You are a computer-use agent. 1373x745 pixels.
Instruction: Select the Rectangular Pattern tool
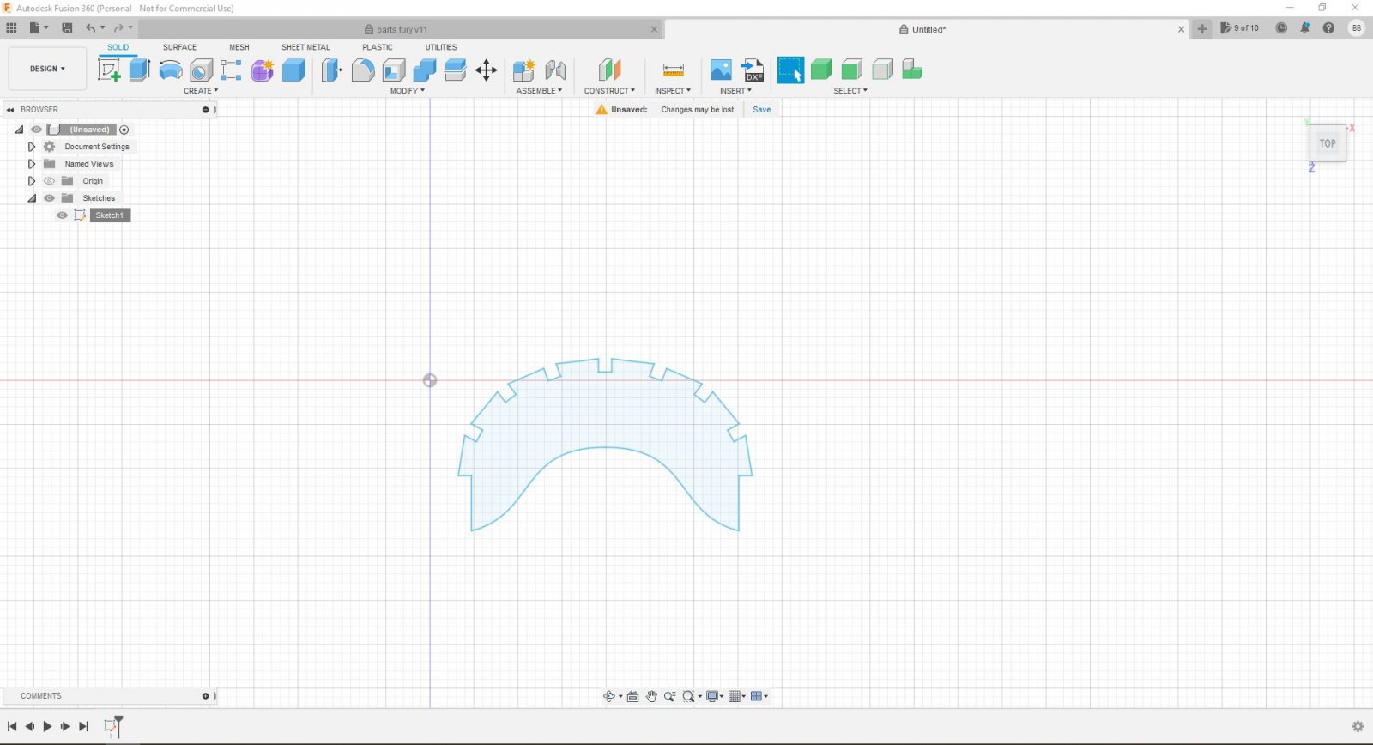point(231,70)
